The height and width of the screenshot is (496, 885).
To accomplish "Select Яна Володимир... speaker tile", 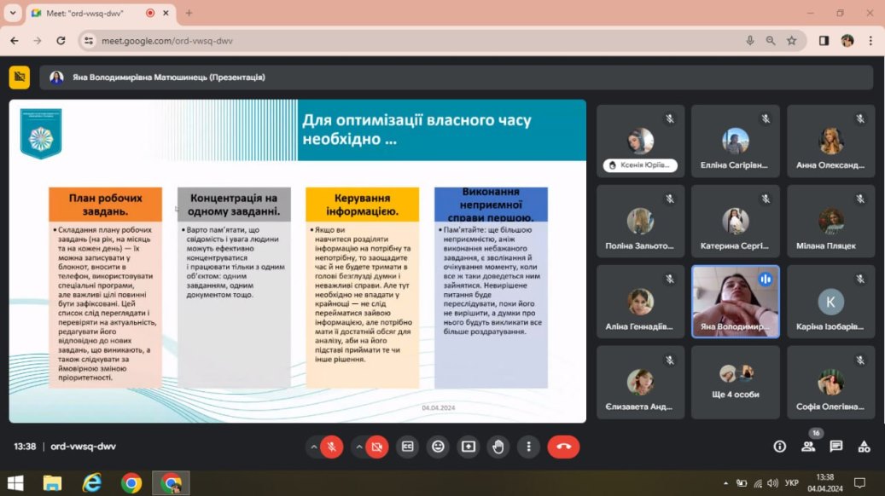I will [735, 302].
